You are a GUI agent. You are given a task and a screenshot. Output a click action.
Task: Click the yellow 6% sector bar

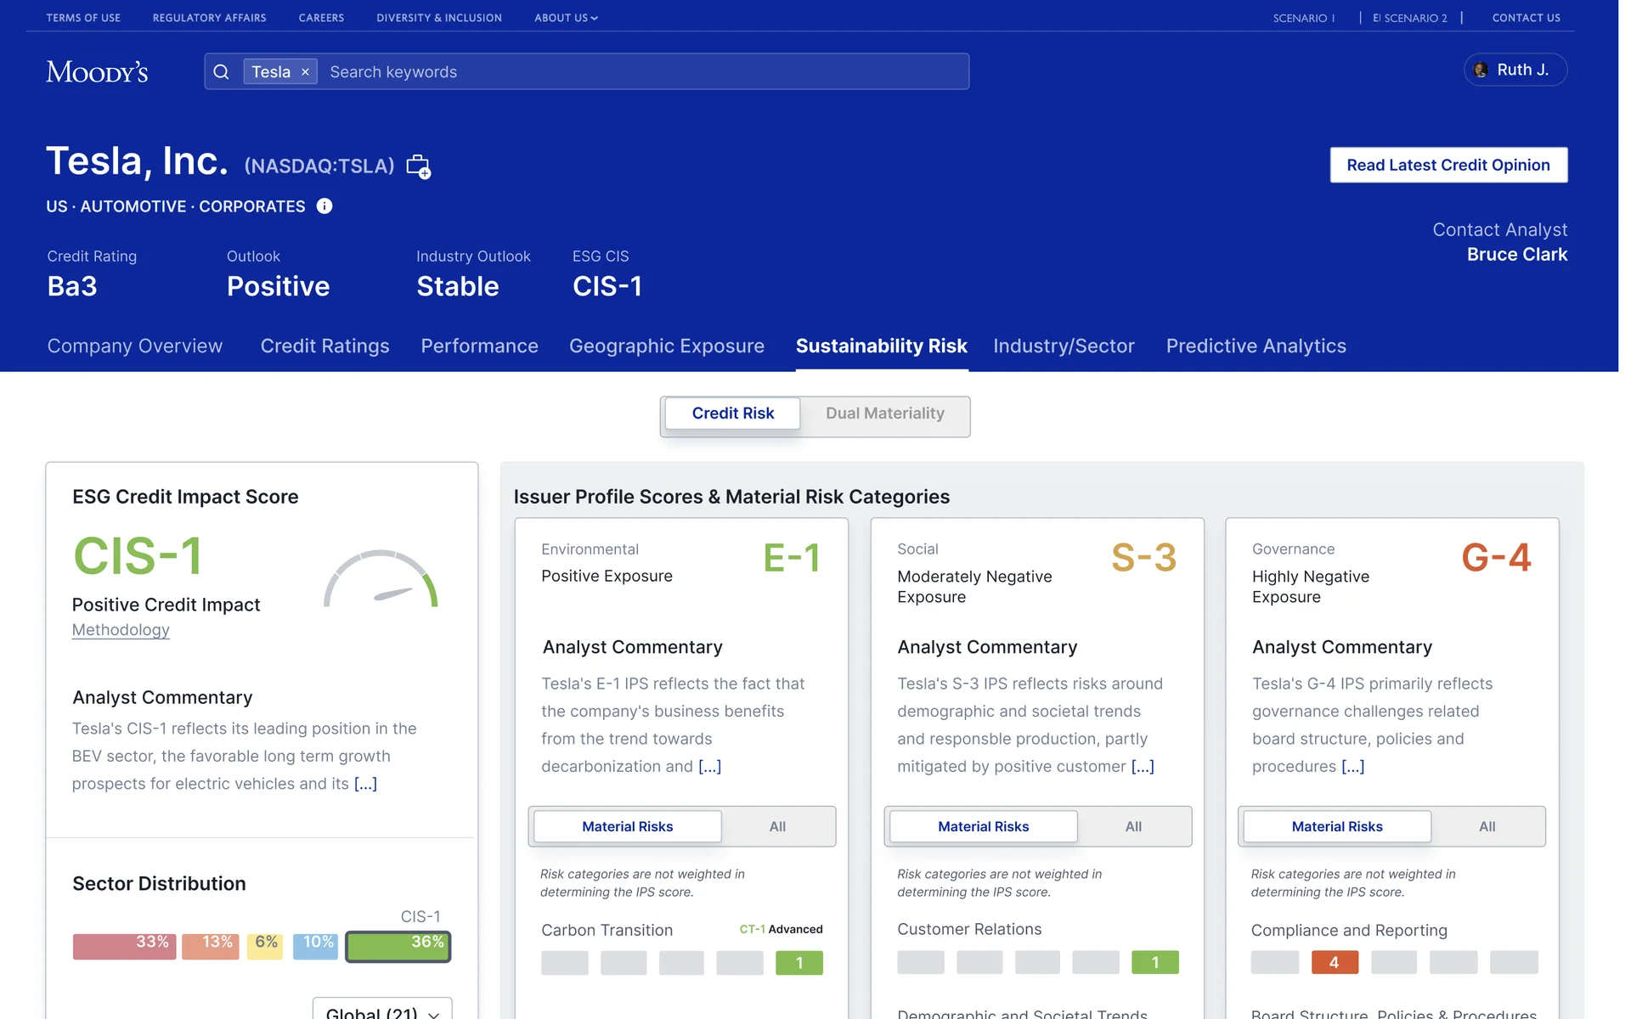(x=264, y=947)
